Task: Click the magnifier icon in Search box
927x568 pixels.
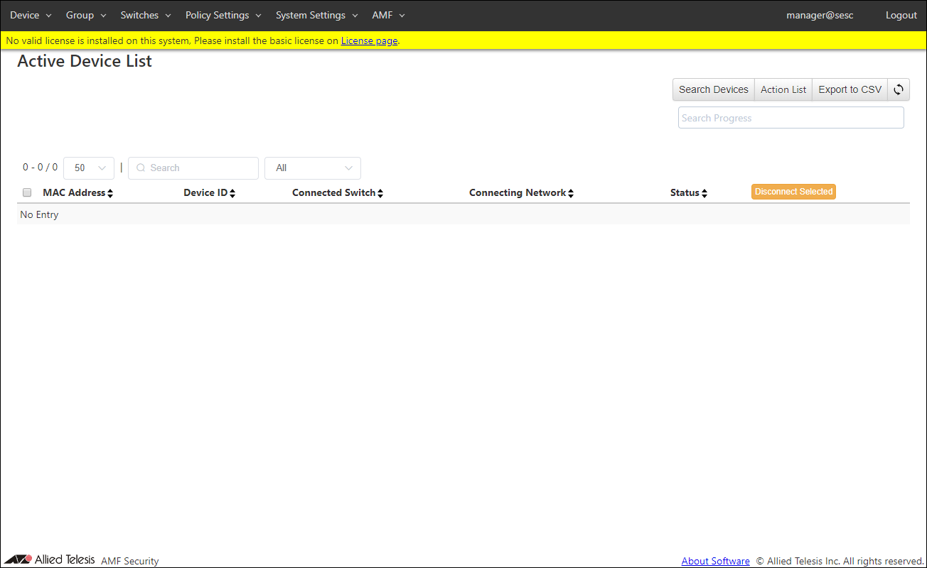Action: [x=141, y=168]
